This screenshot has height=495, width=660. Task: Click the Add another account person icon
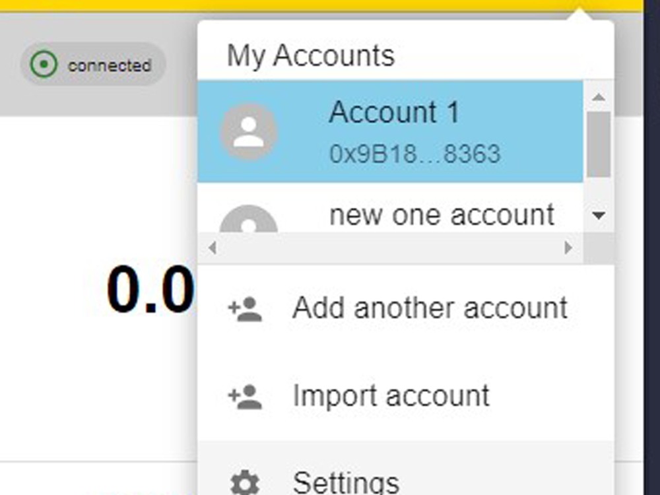(246, 309)
